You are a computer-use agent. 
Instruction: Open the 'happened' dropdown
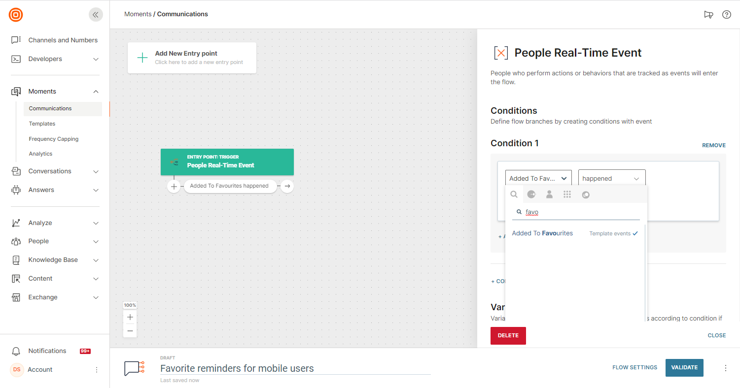tap(611, 179)
